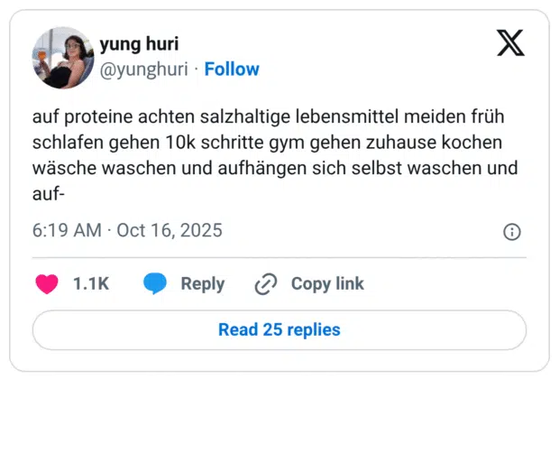Click the 6:19 AM time text
The width and height of the screenshot is (559, 453).
(66, 231)
